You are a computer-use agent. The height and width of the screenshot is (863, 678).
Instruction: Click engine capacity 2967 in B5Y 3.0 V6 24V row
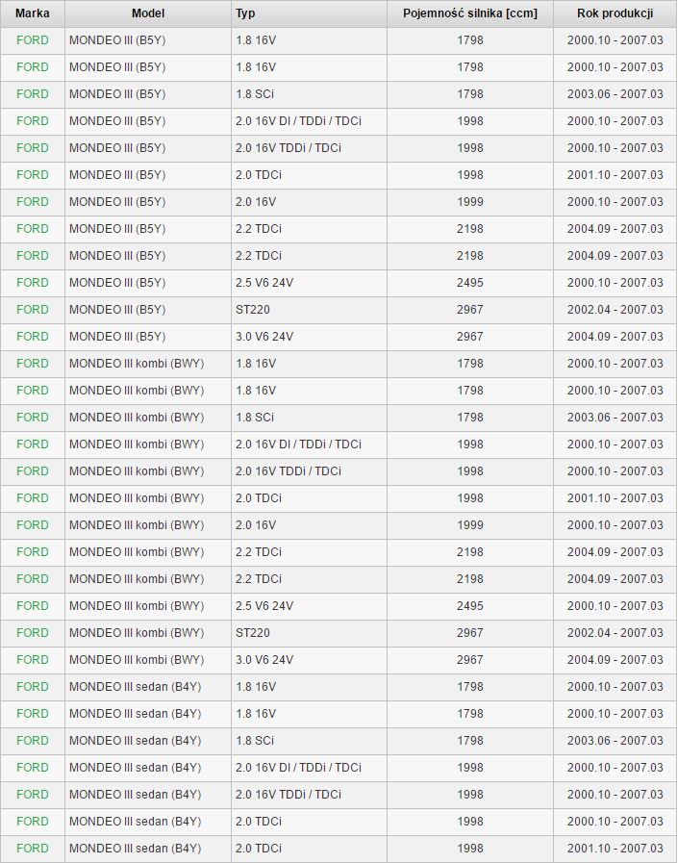(x=470, y=337)
